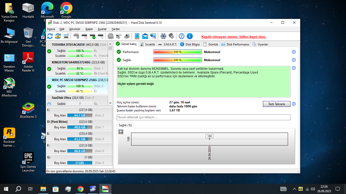Open Google Chrome from the taskbar
Screen dimensions: 346x194
[x=81, y=189]
